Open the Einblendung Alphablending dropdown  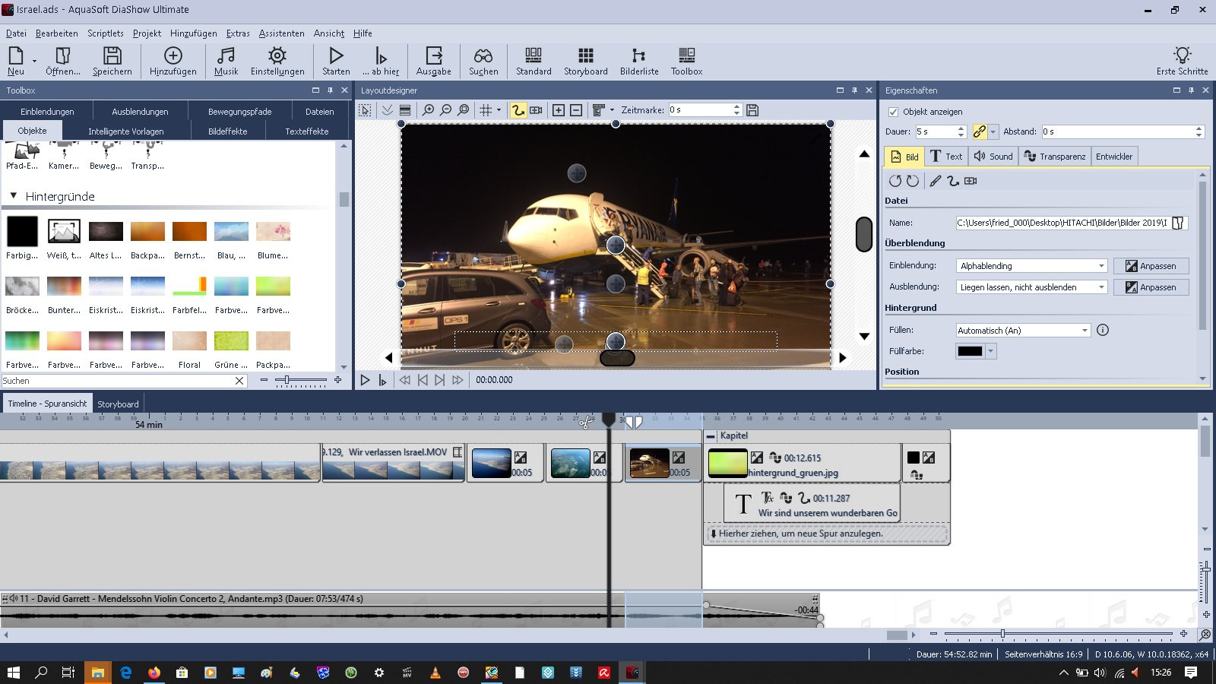pyautogui.click(x=1101, y=266)
